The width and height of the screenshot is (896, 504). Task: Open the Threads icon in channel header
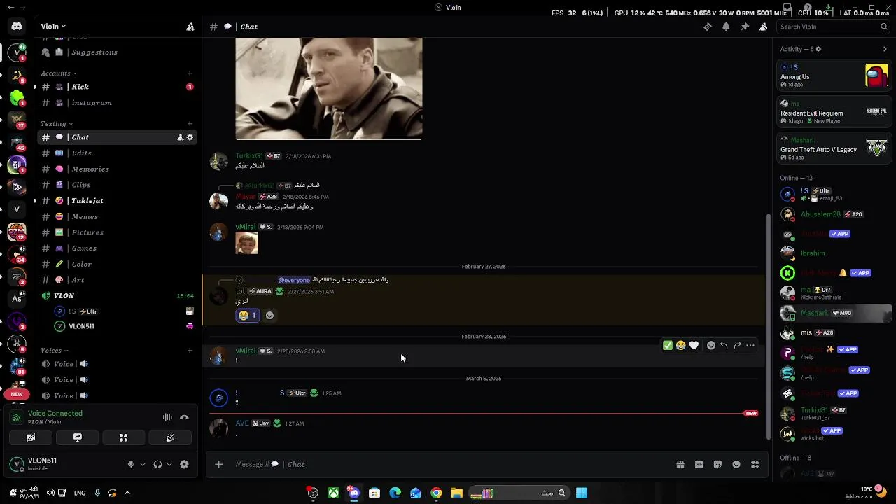click(x=707, y=27)
